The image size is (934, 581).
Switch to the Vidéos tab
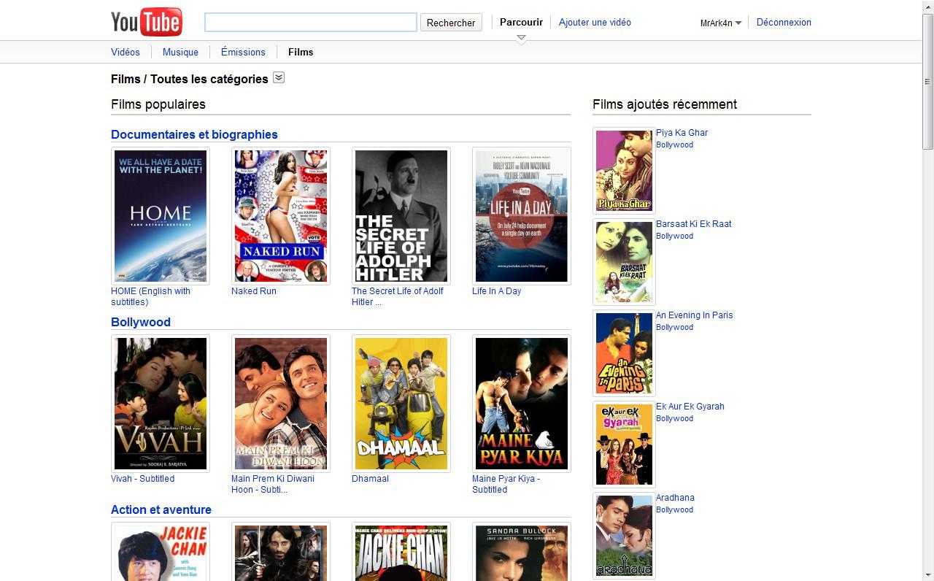coord(126,52)
